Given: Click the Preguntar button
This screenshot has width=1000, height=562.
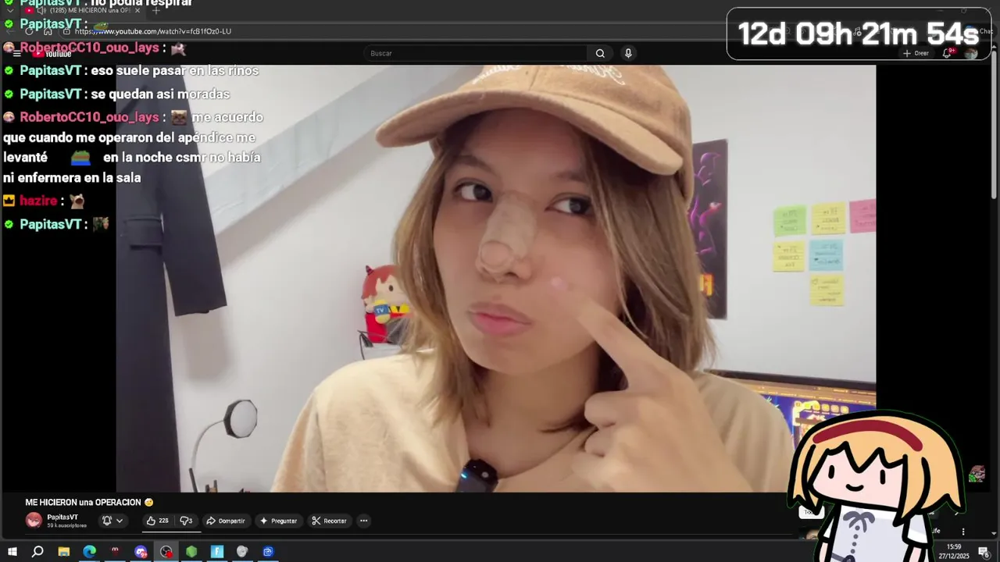Looking at the screenshot, I should (x=279, y=521).
